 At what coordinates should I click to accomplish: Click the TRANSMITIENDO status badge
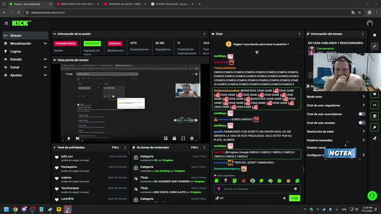65,43
